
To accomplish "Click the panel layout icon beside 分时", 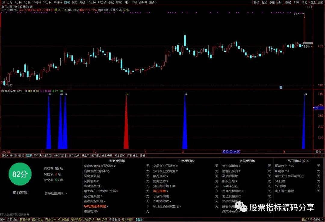I will click(3, 2).
